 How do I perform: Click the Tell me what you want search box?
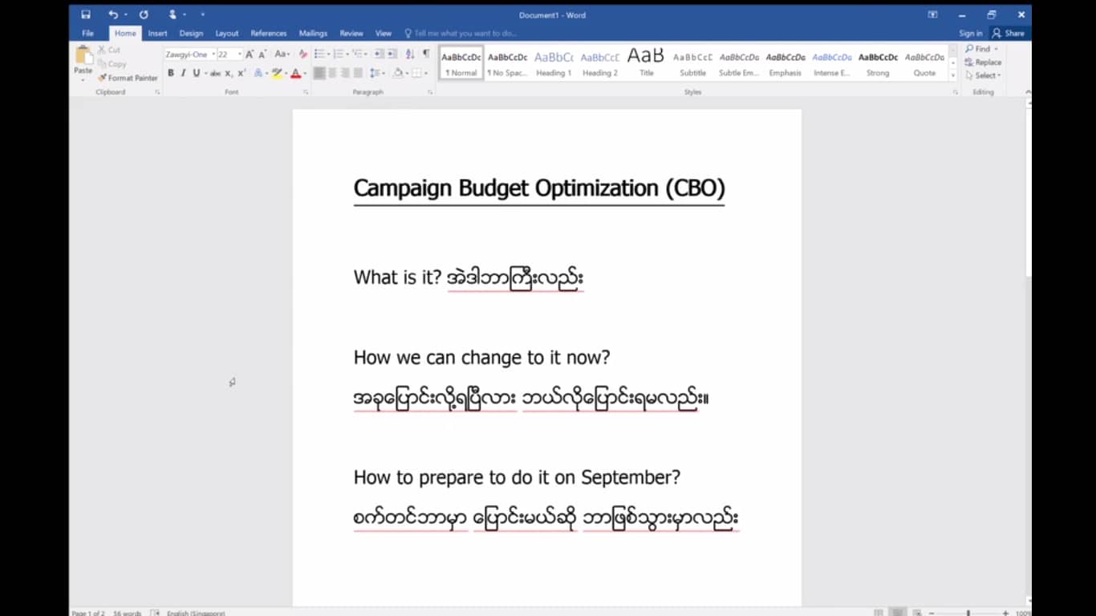(461, 33)
